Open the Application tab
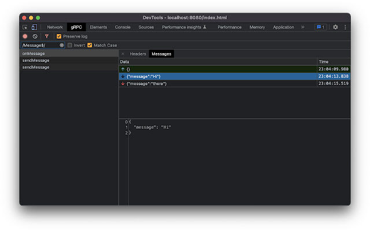The image size is (370, 231). pos(283,27)
